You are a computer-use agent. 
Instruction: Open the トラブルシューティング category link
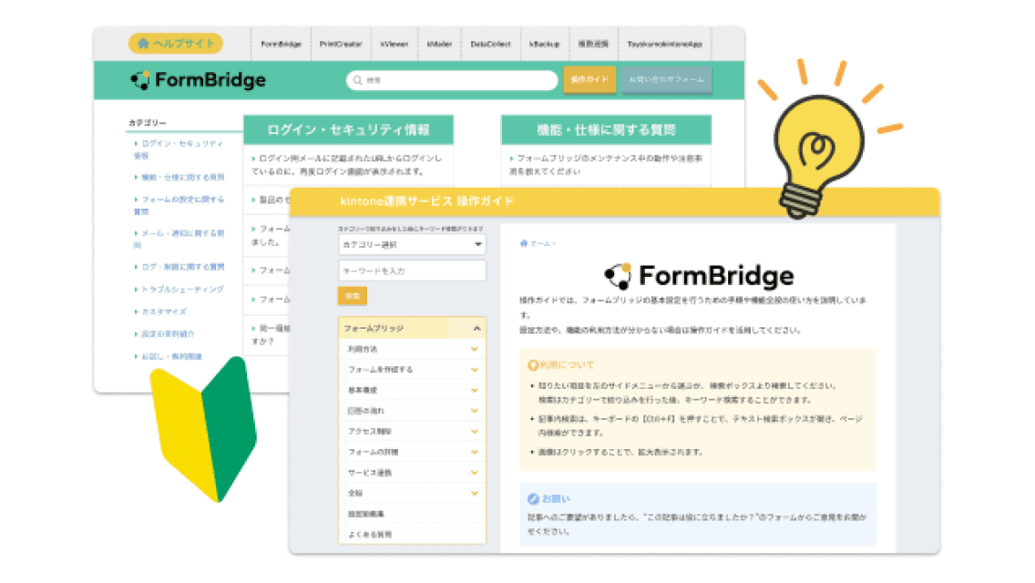coord(182,289)
